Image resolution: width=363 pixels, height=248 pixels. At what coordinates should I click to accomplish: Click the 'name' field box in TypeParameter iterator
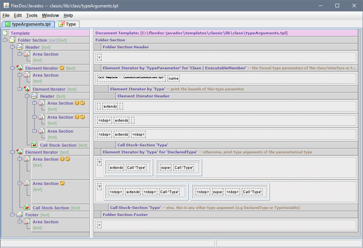click(173, 78)
